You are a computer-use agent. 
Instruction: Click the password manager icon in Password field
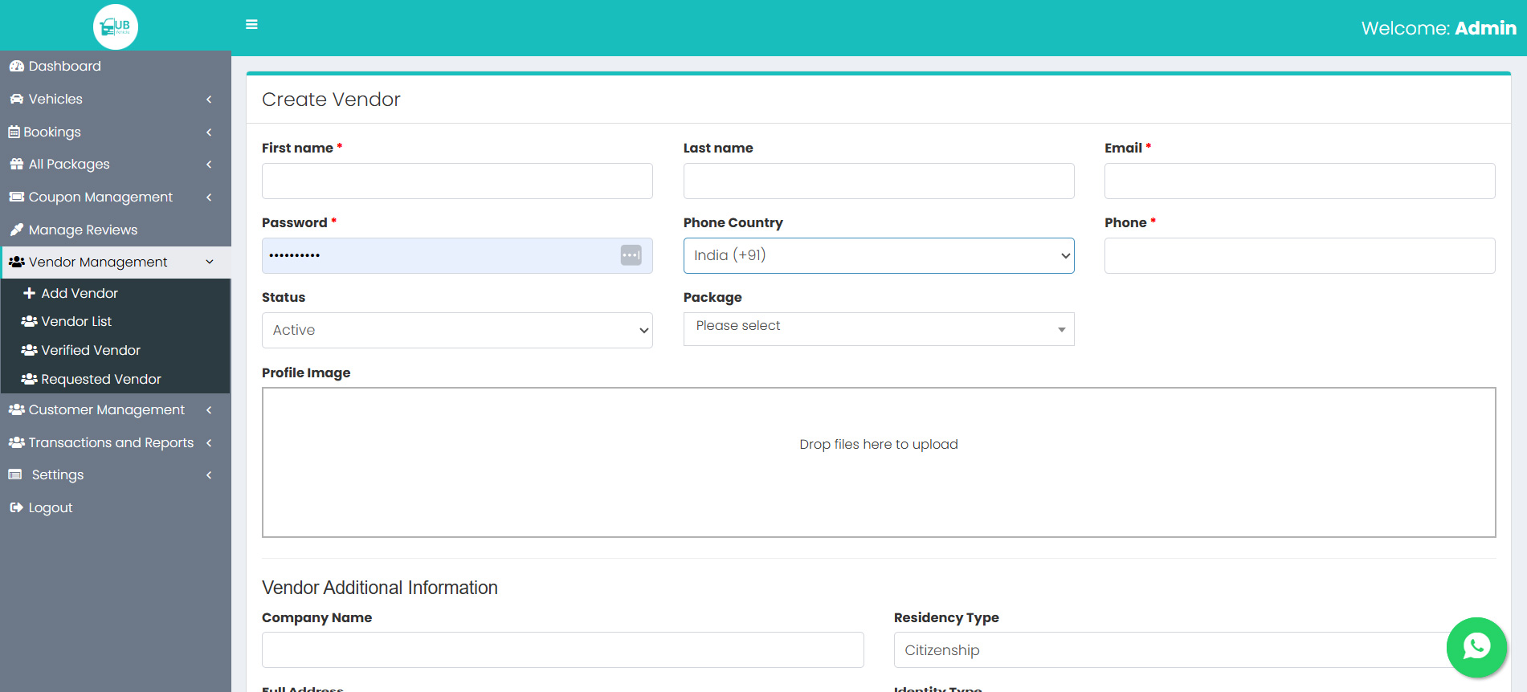[x=631, y=255]
